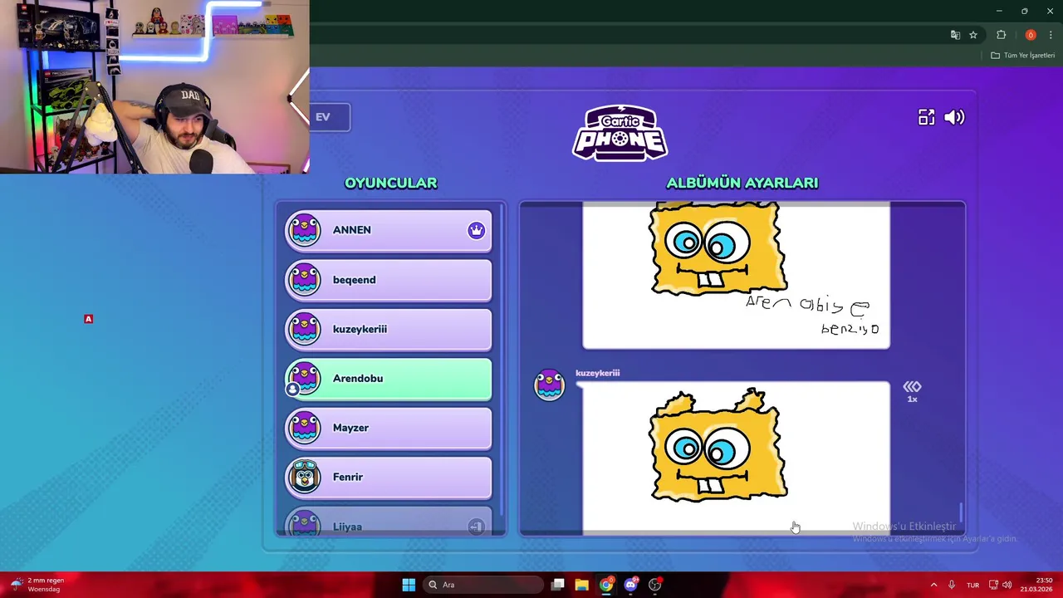Open Chrome three-dot menu
This screenshot has height=598, width=1063.
1051,35
